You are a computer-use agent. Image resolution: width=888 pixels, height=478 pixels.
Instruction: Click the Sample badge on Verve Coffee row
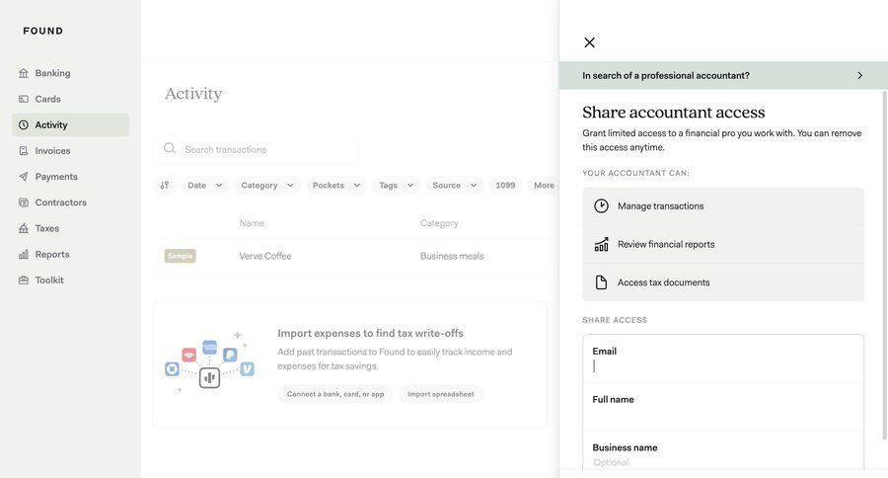tap(181, 256)
